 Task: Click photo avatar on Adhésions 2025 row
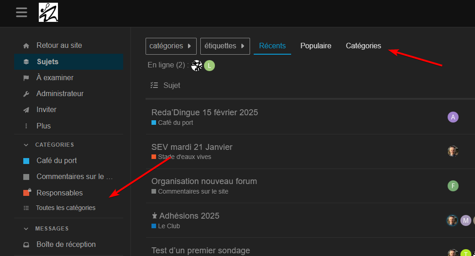452,220
